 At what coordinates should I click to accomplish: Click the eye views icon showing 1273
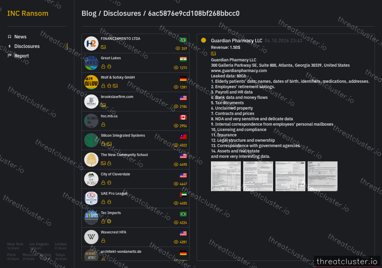coord(176,68)
